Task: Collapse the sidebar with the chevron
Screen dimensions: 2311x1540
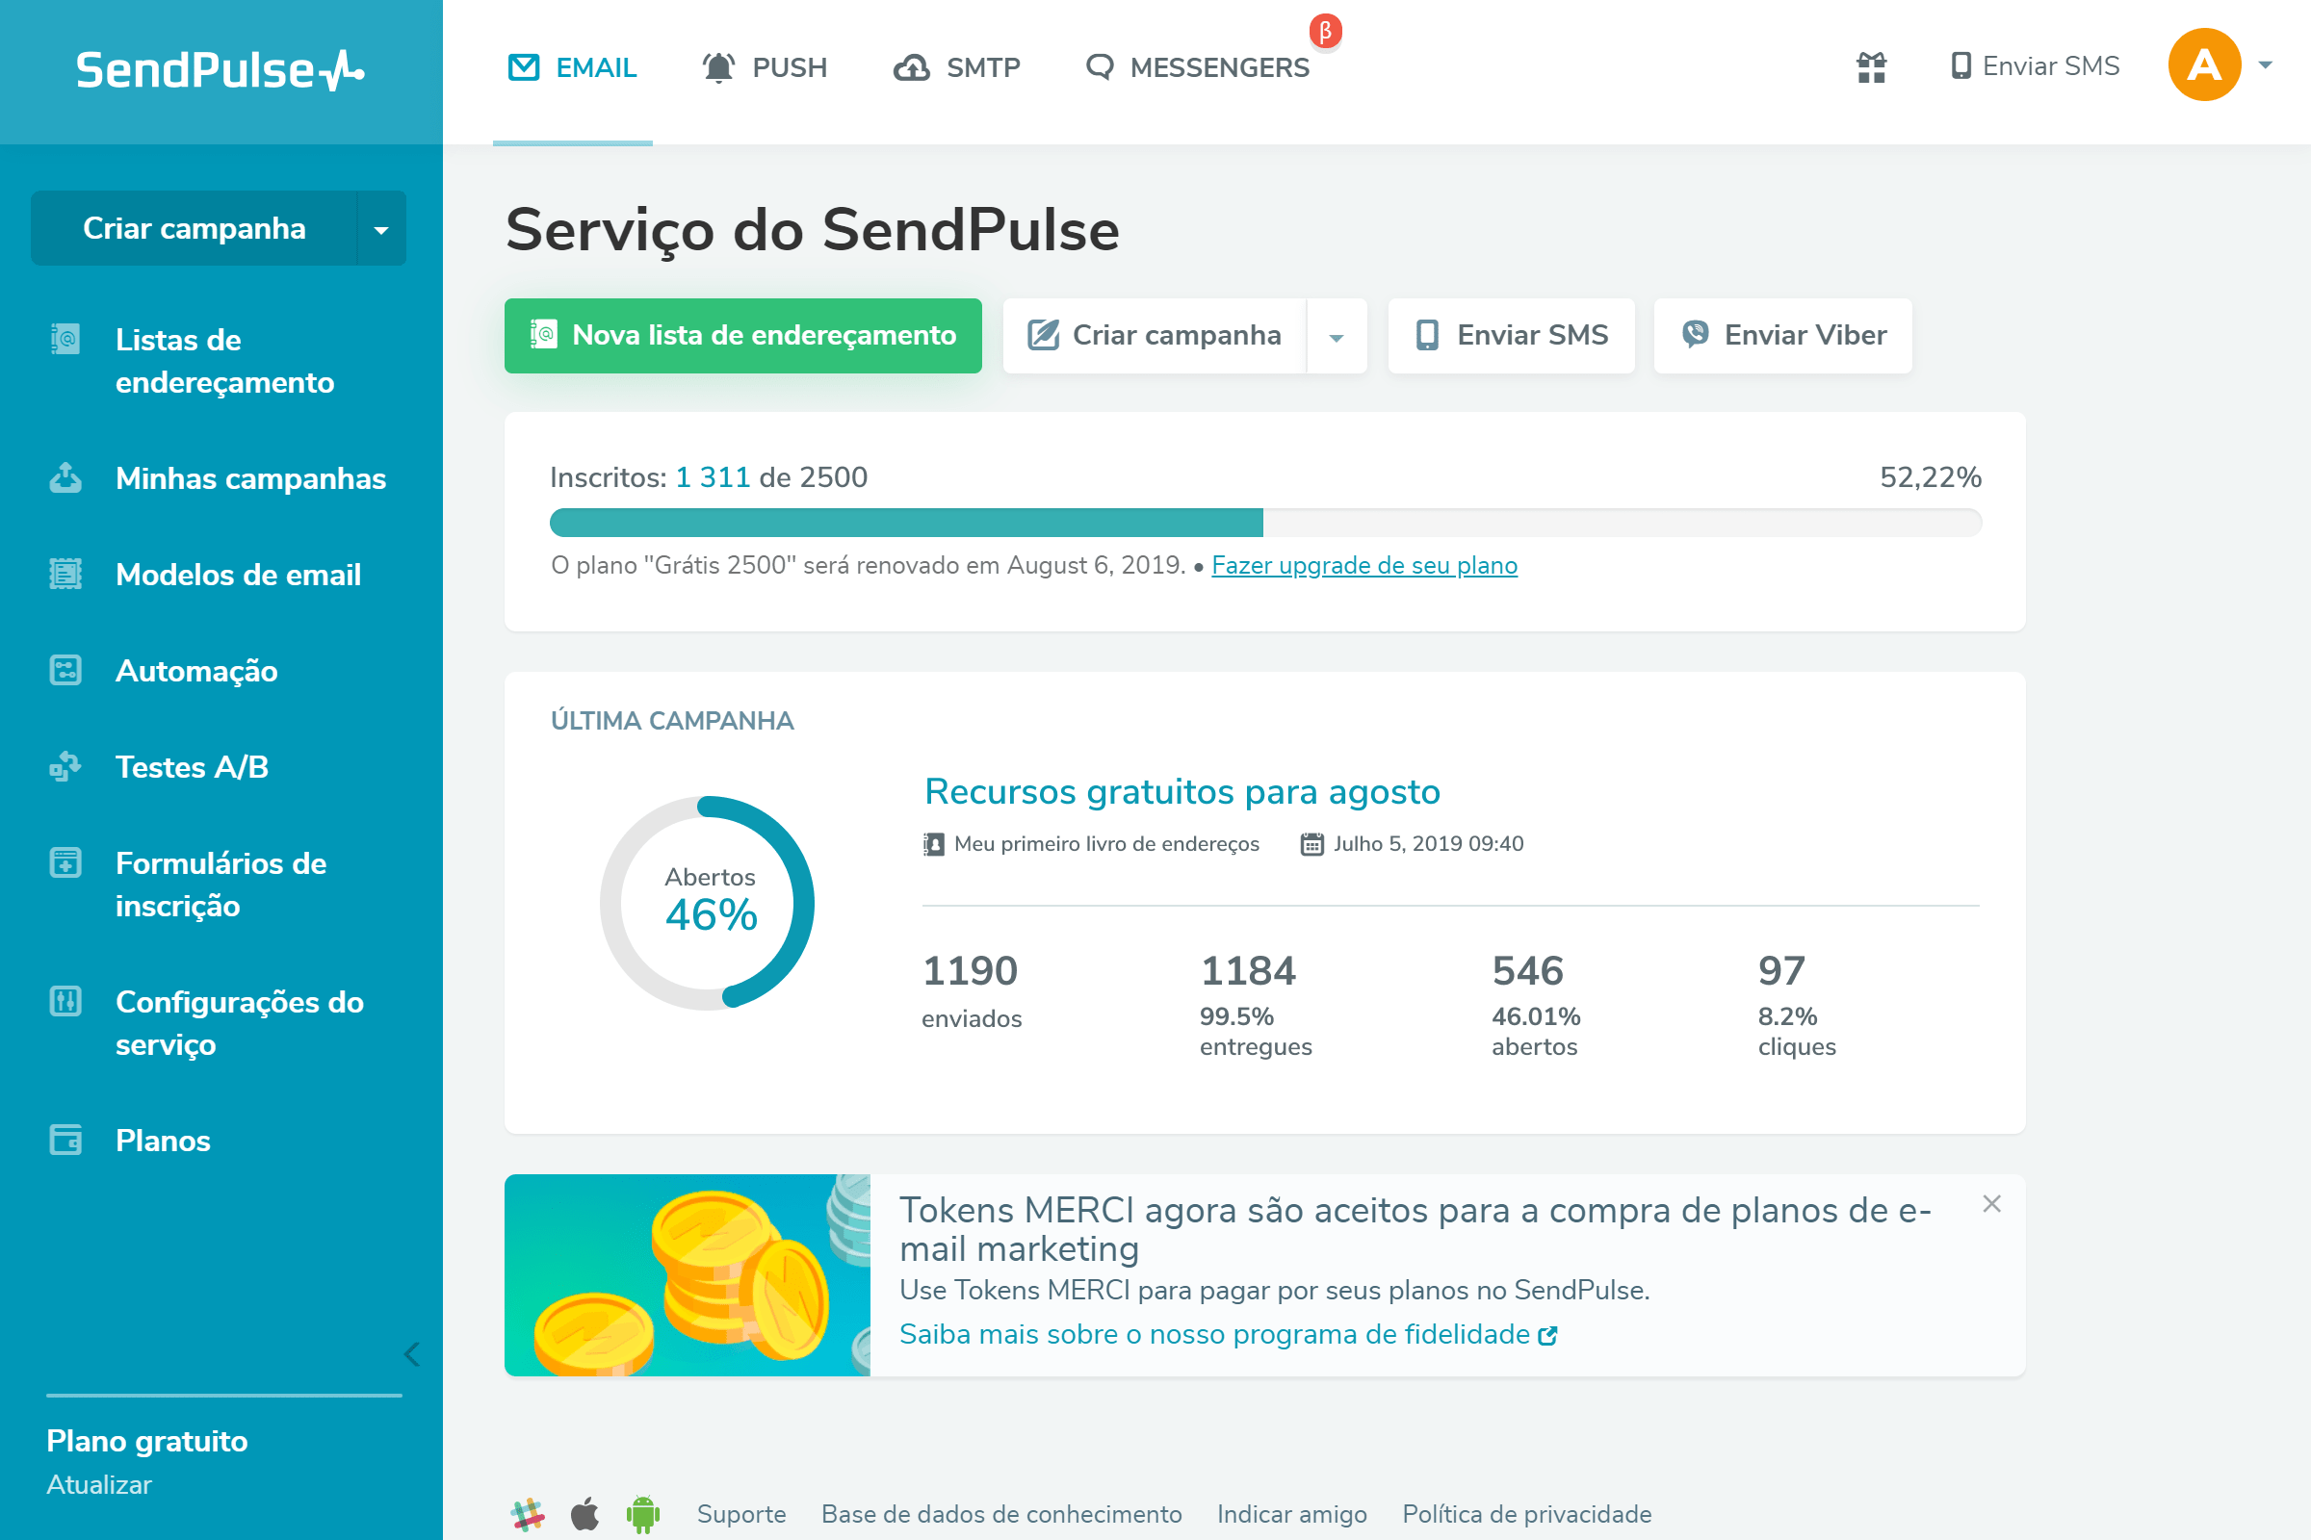Action: 412,1354
